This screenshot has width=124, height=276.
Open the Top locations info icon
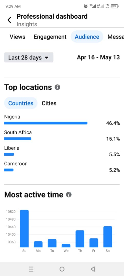point(58,87)
